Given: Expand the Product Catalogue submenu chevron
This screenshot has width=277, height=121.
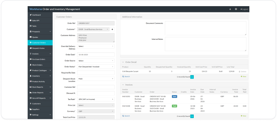Looking at the screenshot, I should pyautogui.click(x=50, y=70).
